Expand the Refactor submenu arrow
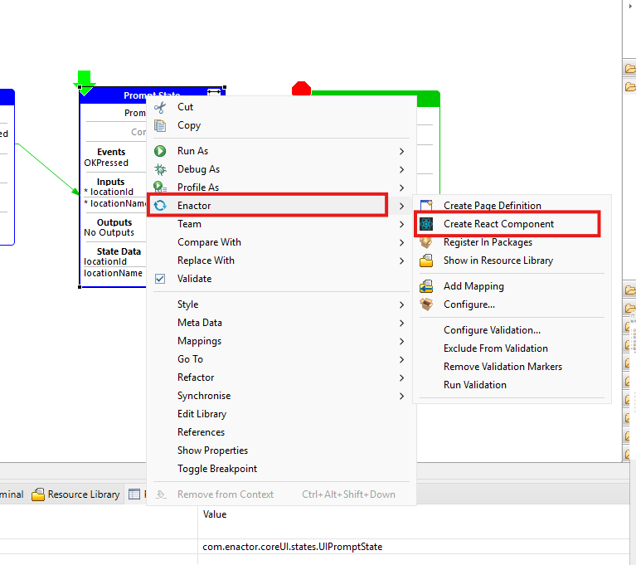 pyautogui.click(x=401, y=377)
